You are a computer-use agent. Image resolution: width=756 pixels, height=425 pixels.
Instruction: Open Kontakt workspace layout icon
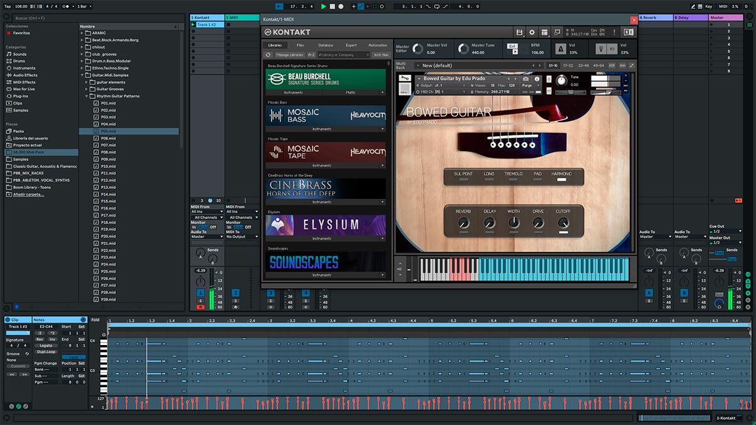coord(544,32)
